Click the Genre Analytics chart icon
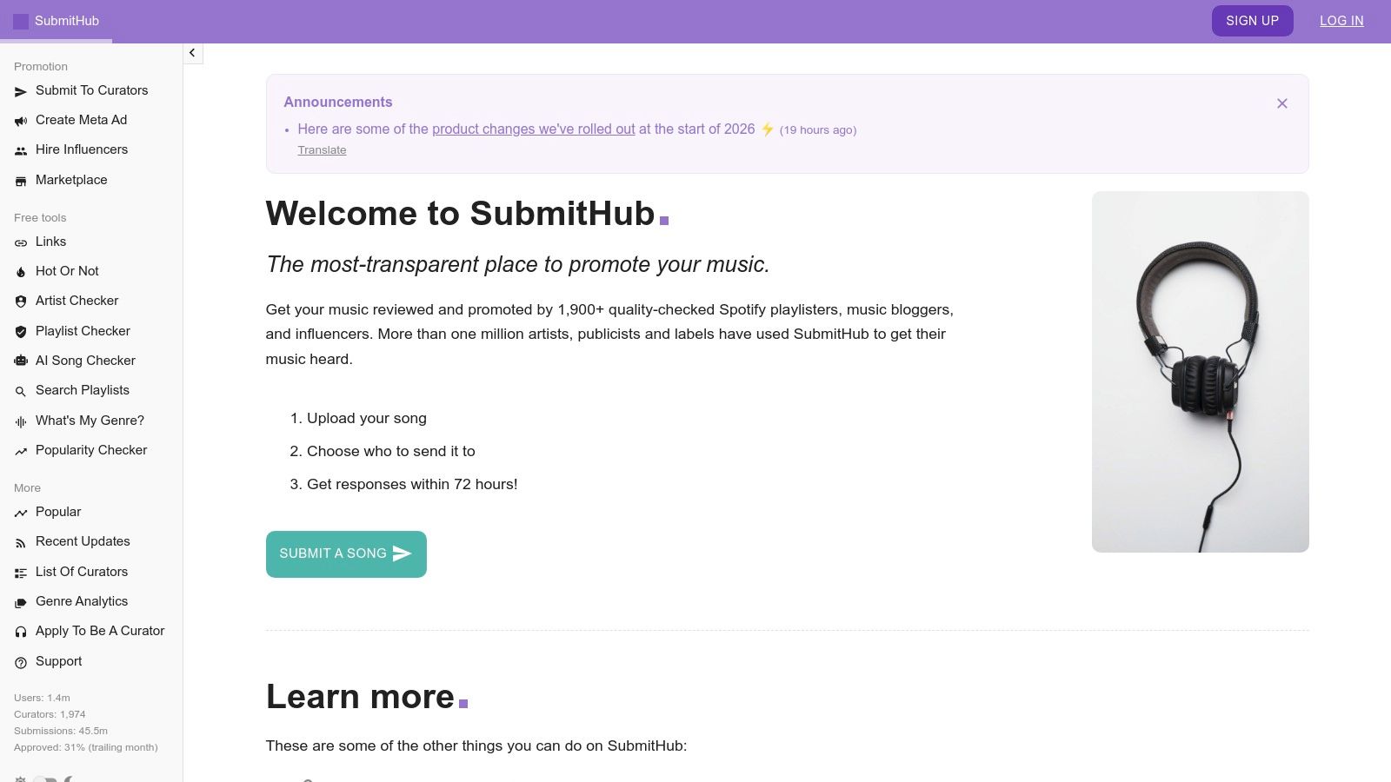 click(21, 601)
